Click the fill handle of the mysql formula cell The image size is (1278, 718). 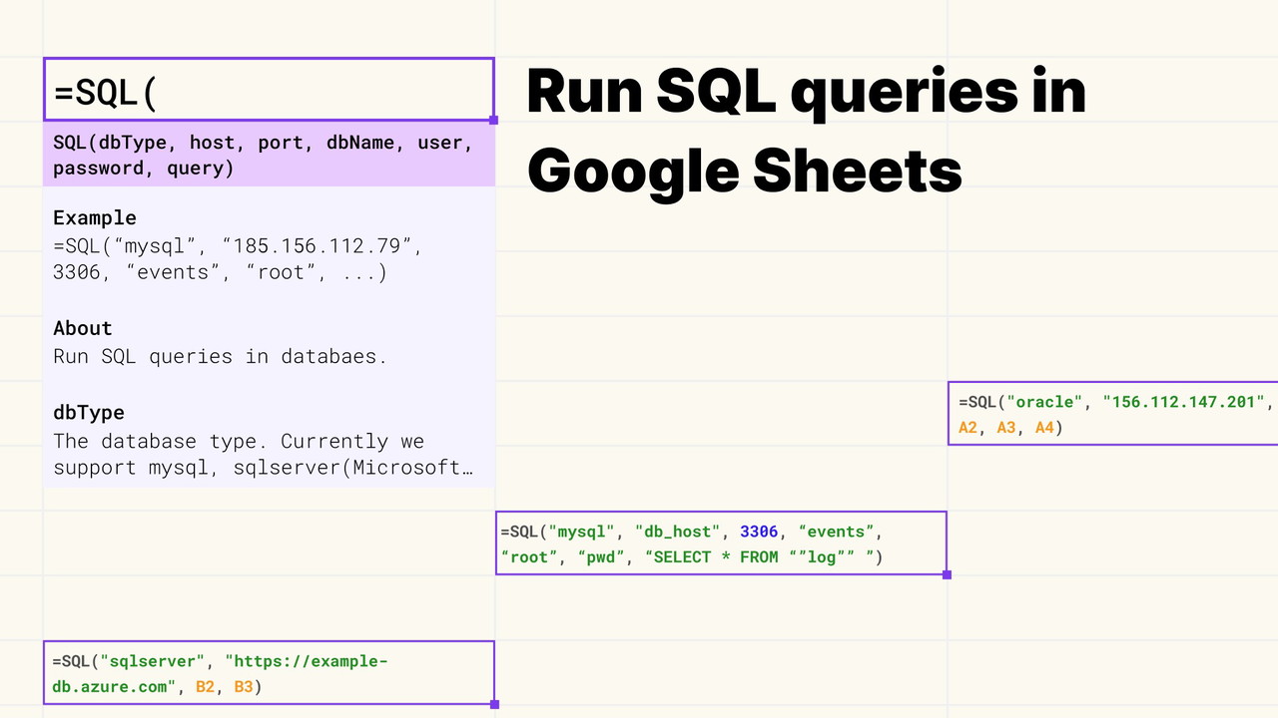(947, 574)
